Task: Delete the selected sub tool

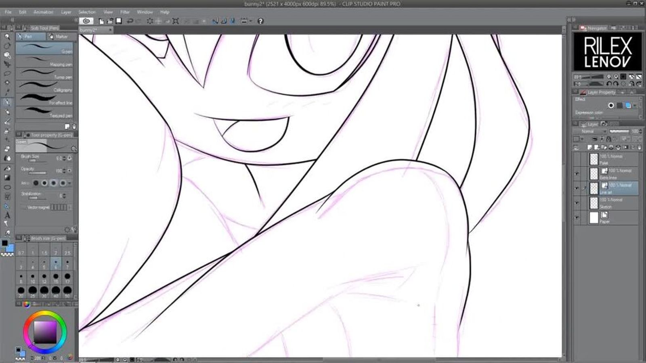Action: pos(74,127)
